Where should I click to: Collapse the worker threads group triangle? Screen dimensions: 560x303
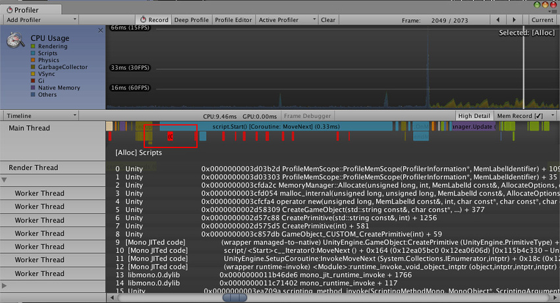pyautogui.click(x=5, y=180)
